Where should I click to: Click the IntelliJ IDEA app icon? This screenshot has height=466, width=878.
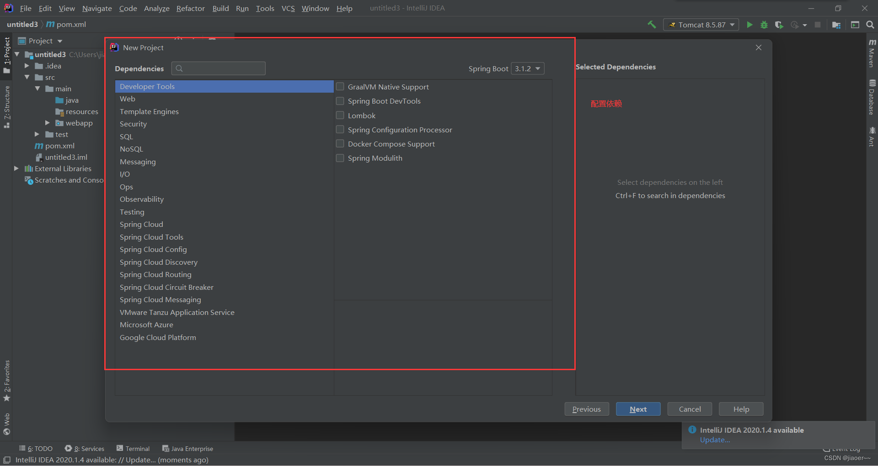(x=8, y=8)
